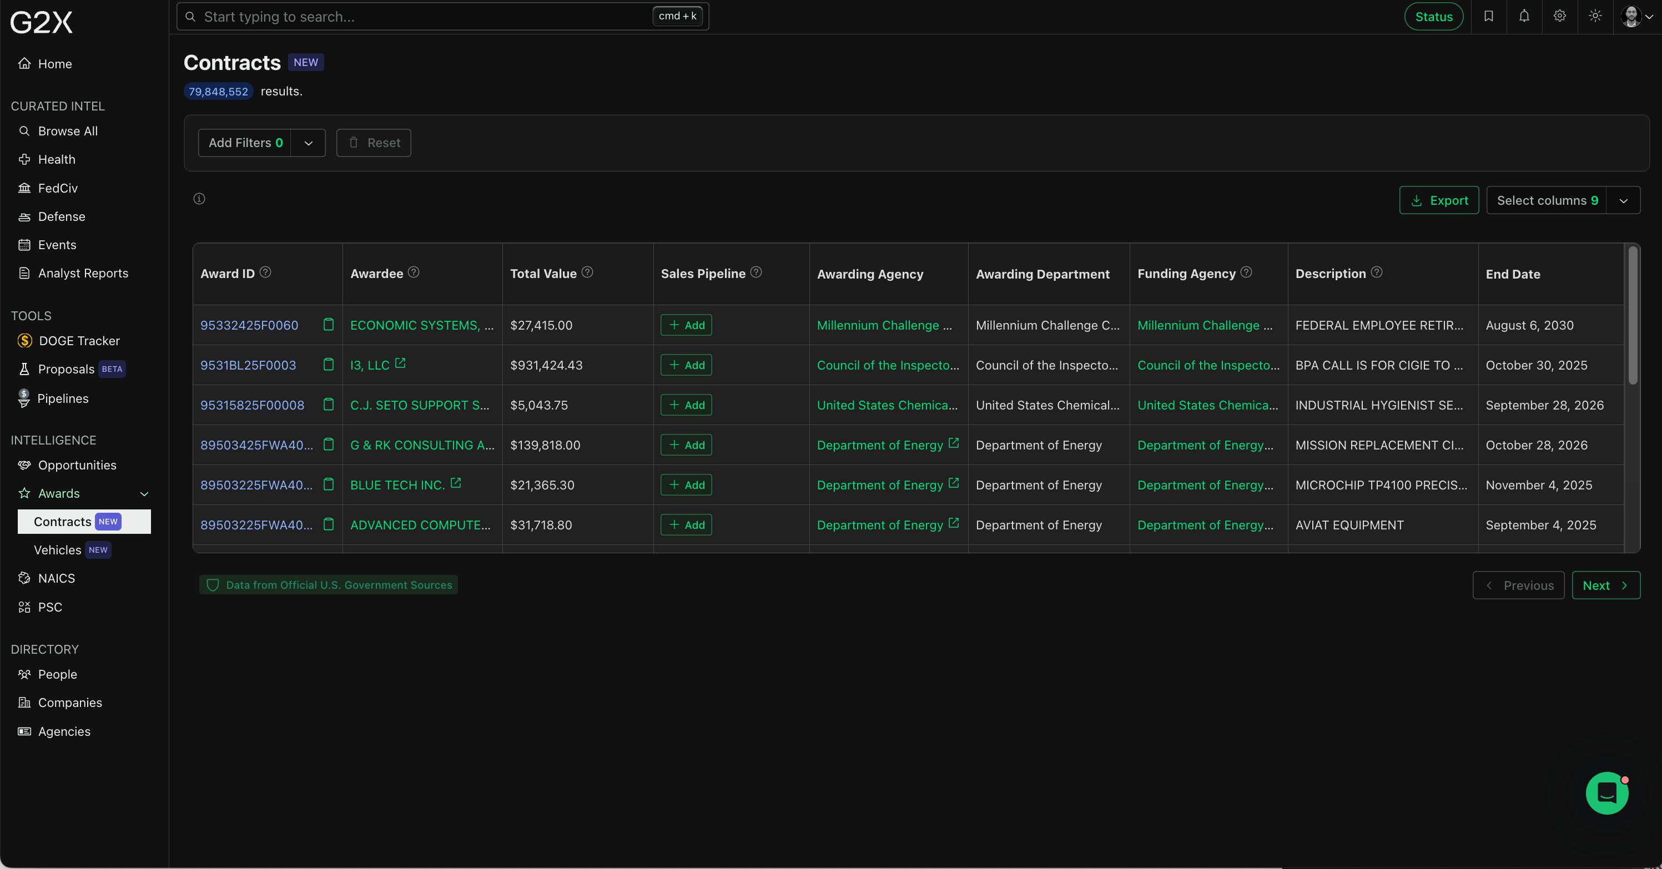Click Awardee column help icon
The width and height of the screenshot is (1662, 869).
point(414,272)
